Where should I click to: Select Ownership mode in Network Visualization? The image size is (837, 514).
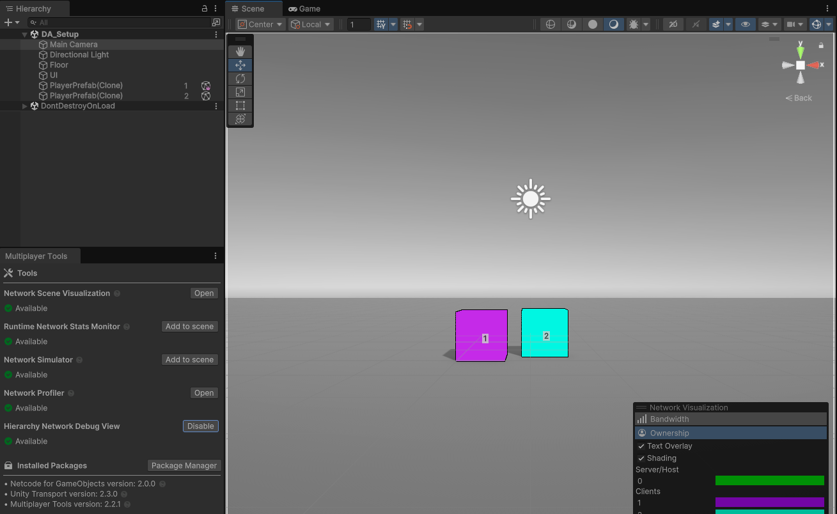point(731,433)
